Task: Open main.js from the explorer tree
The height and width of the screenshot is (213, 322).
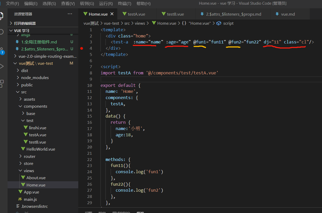Action: pyautogui.click(x=30, y=199)
